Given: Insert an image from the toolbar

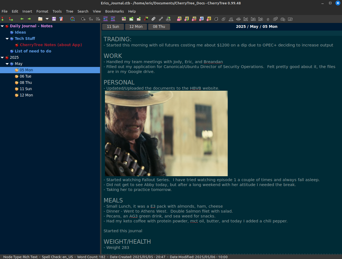Looking at the screenshot, I should (124, 19).
